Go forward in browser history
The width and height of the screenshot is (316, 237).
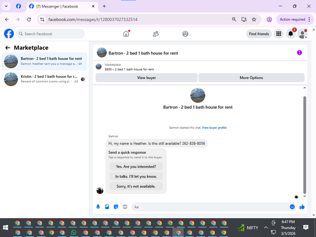coord(18,20)
